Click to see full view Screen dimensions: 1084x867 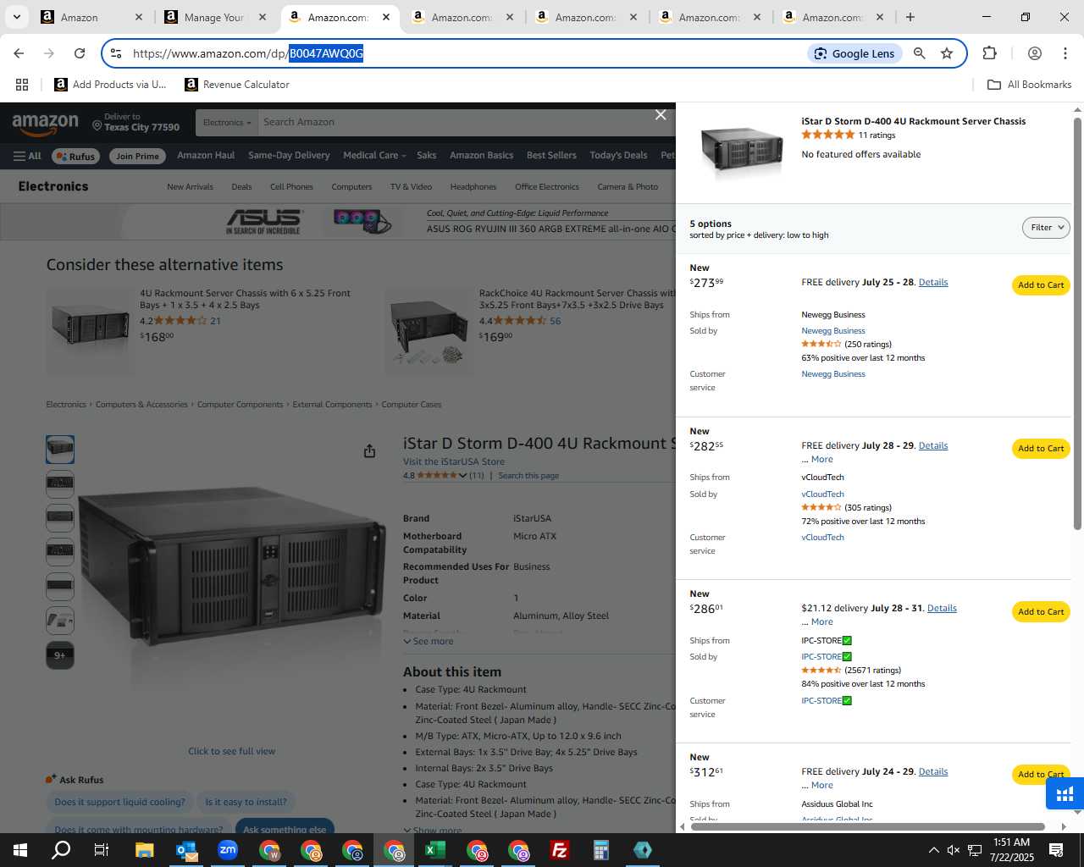tap(231, 752)
